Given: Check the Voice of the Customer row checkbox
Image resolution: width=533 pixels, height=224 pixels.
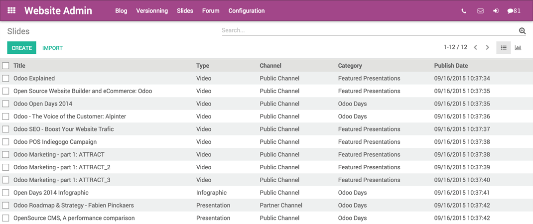Looking at the screenshot, I should click(5, 116).
